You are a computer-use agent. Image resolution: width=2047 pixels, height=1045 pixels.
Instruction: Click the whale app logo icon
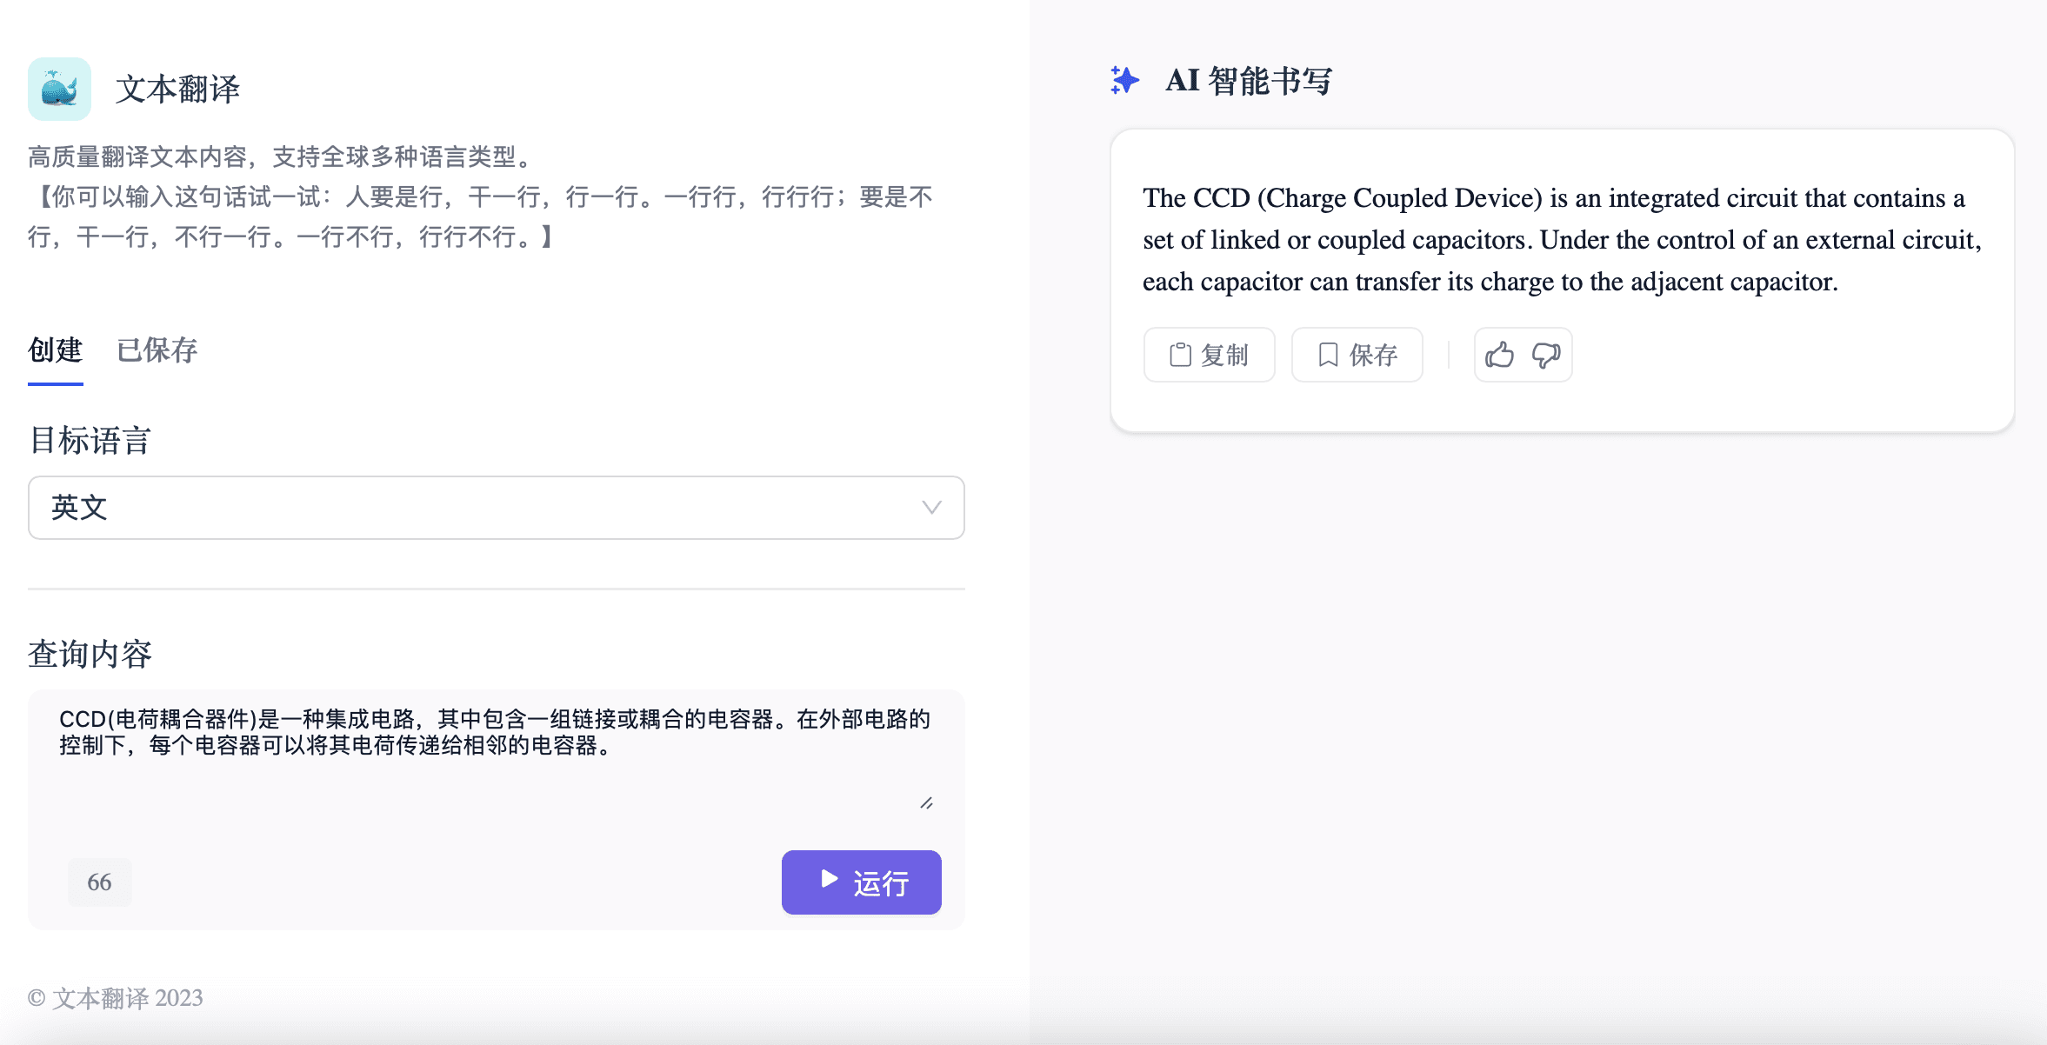[59, 89]
